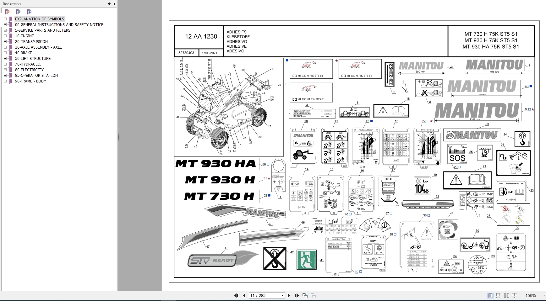546x301 pixels.
Task: Select the 20-TRANSMISSION bookmark
Action: (x=31, y=41)
